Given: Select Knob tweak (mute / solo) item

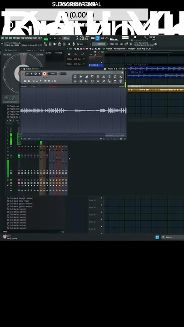Looking at the screenshot, I should 19,201.
